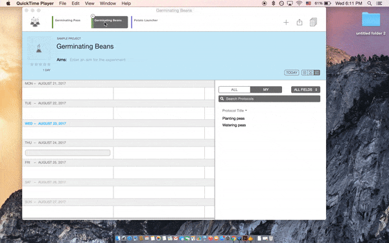Open the US flag input source menu
Viewport: 389px width, 243px height.
click(309, 3)
